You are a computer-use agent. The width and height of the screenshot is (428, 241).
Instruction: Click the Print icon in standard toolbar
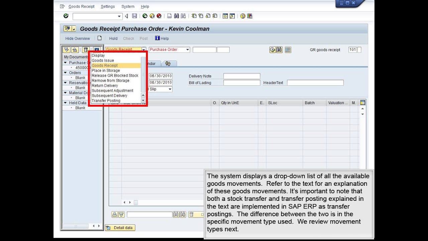coord(170,16)
